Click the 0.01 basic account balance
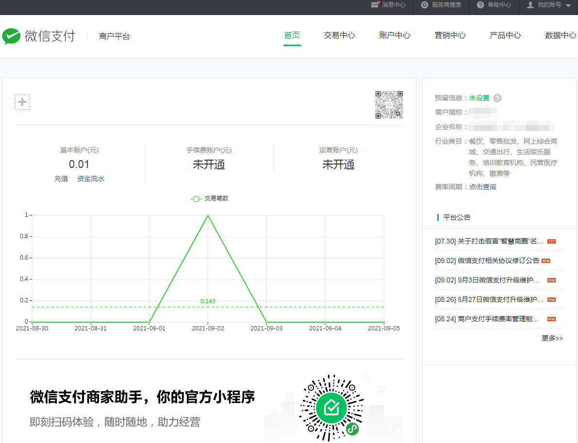The width and height of the screenshot is (578, 443). click(79, 164)
